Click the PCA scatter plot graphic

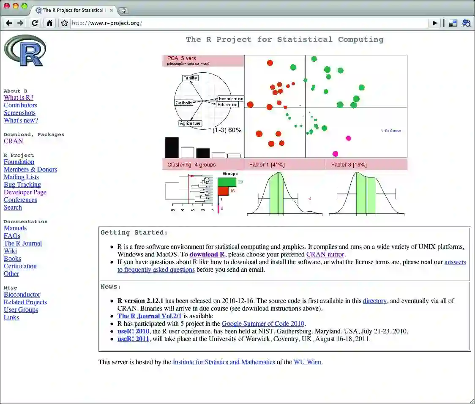point(326,106)
